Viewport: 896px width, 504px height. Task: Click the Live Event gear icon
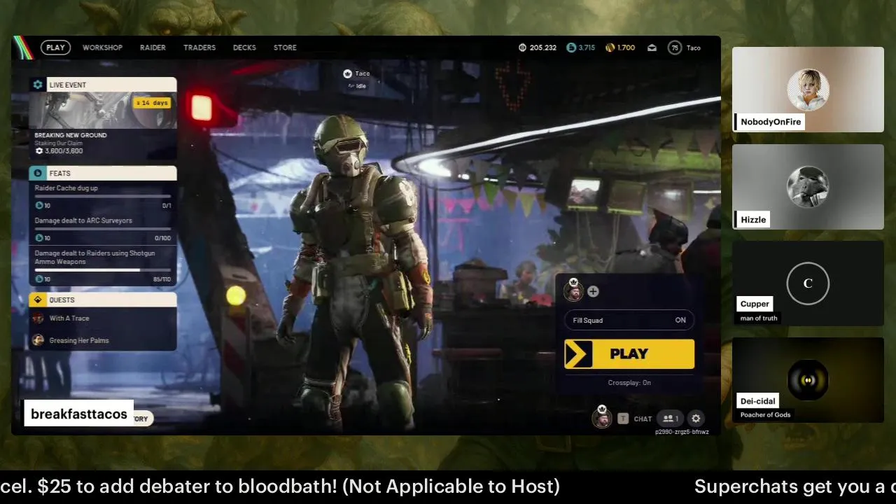[x=38, y=85]
